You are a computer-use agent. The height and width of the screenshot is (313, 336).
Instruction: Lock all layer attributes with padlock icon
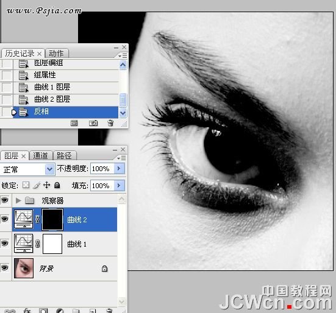(57, 185)
